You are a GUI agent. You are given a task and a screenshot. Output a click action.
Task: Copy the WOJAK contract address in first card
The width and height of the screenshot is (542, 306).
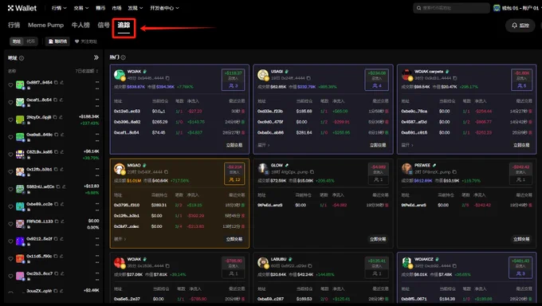click(167, 78)
